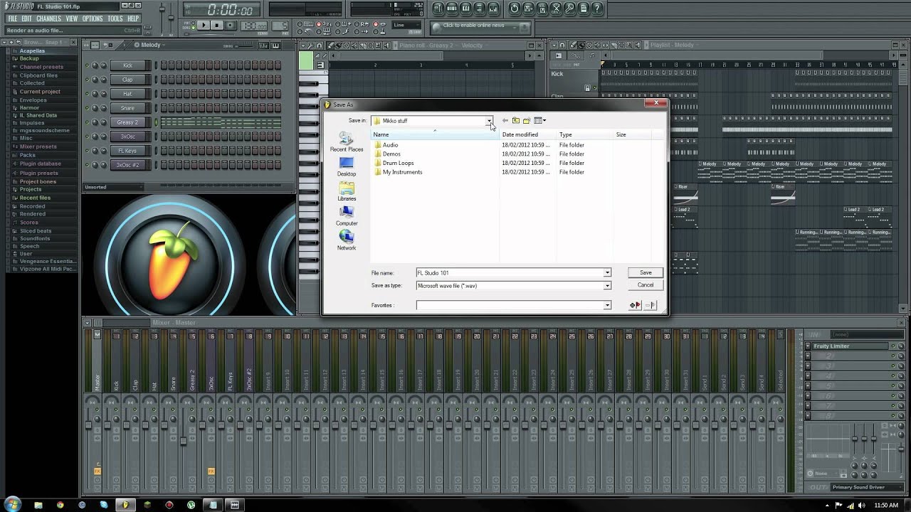
Task: Open Network in Save As sidebar
Action: pyautogui.click(x=347, y=240)
